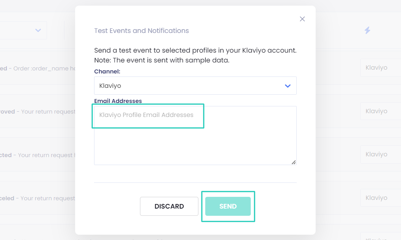Click the chevron inside the Channel selector

coord(288,86)
